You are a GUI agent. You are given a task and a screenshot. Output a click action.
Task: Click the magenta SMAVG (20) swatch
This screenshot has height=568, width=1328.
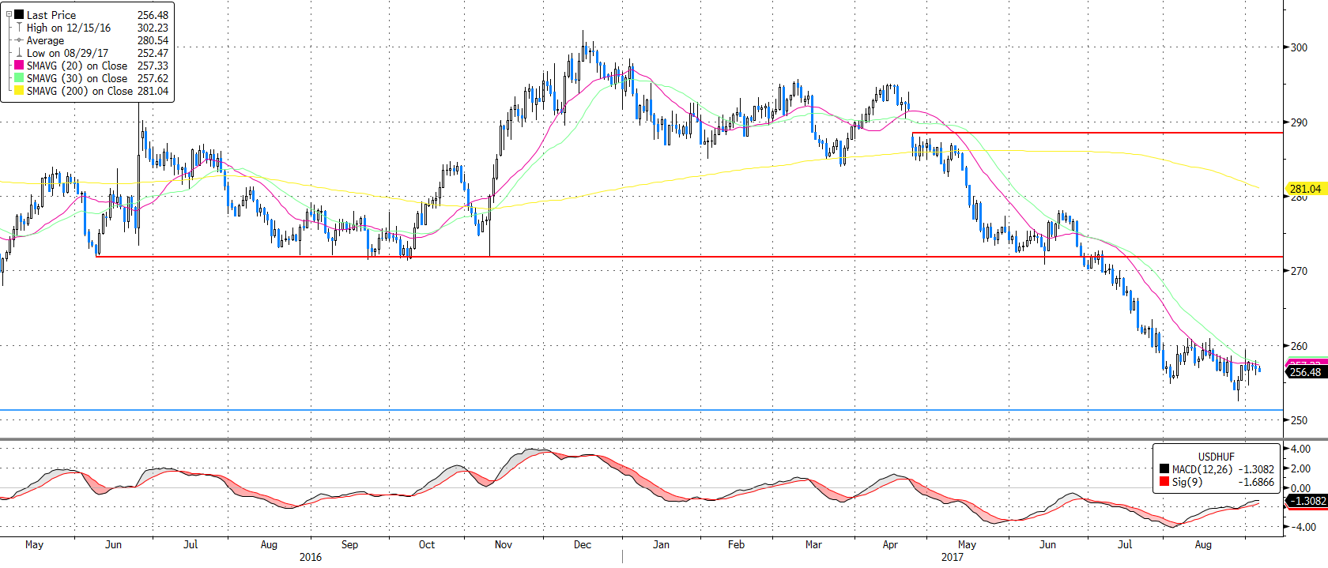pyautogui.click(x=19, y=66)
